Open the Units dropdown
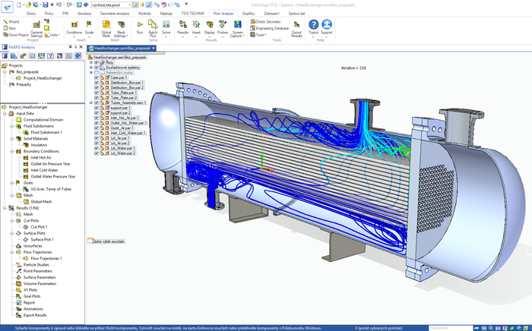 coord(52,35)
